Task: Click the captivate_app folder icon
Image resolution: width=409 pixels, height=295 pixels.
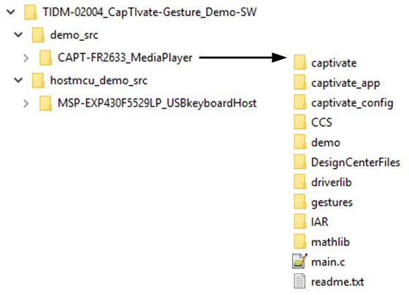Action: click(300, 82)
